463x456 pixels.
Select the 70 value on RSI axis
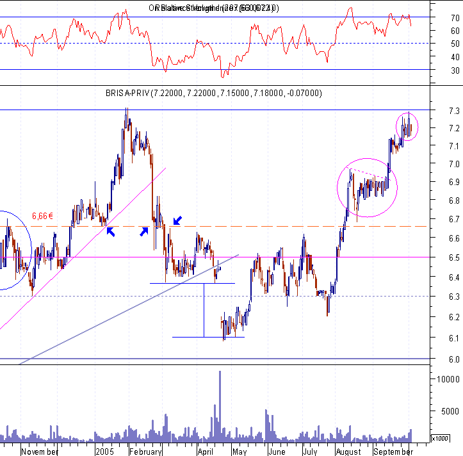455,18
